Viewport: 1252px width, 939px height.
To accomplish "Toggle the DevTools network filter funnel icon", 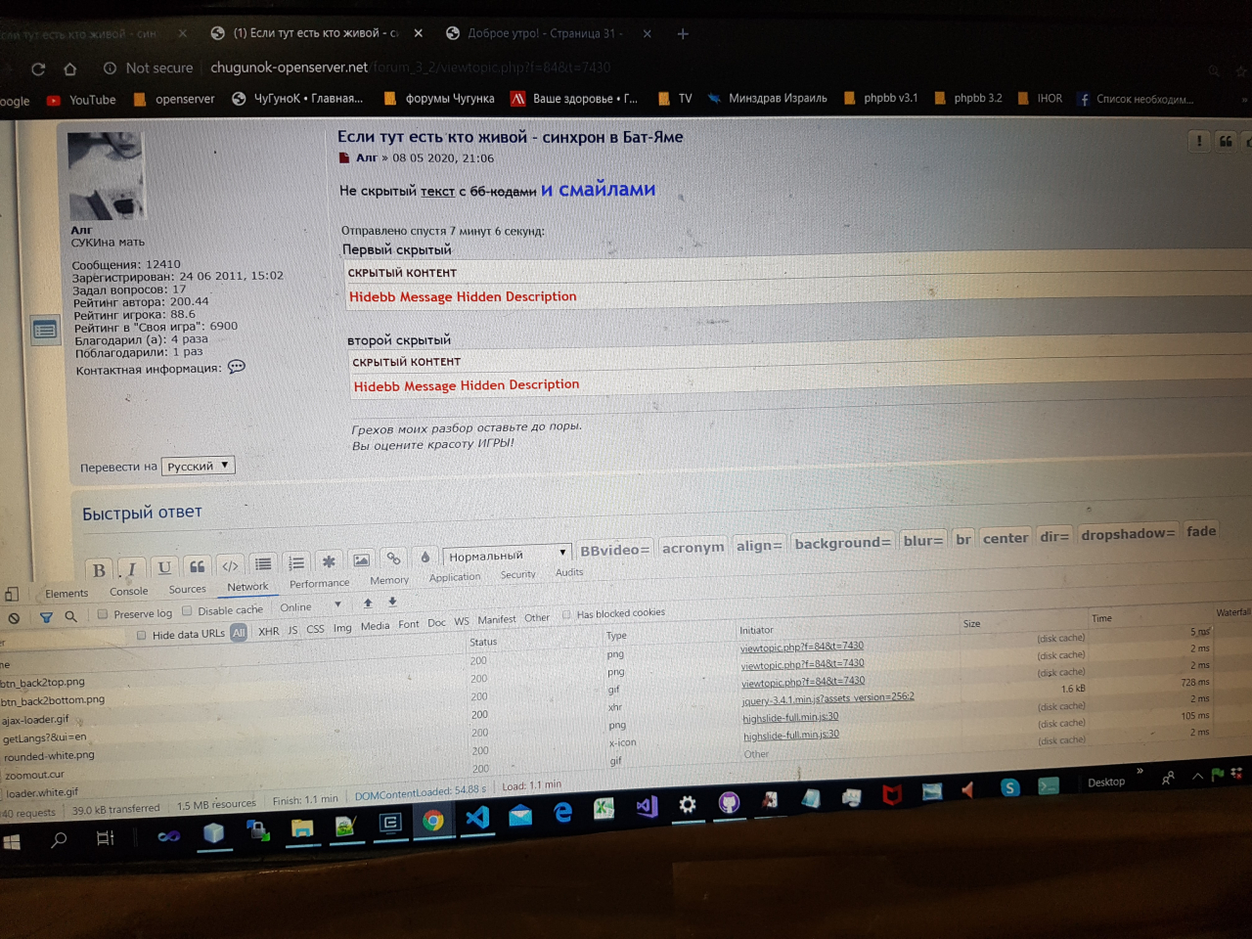I will 46,617.
